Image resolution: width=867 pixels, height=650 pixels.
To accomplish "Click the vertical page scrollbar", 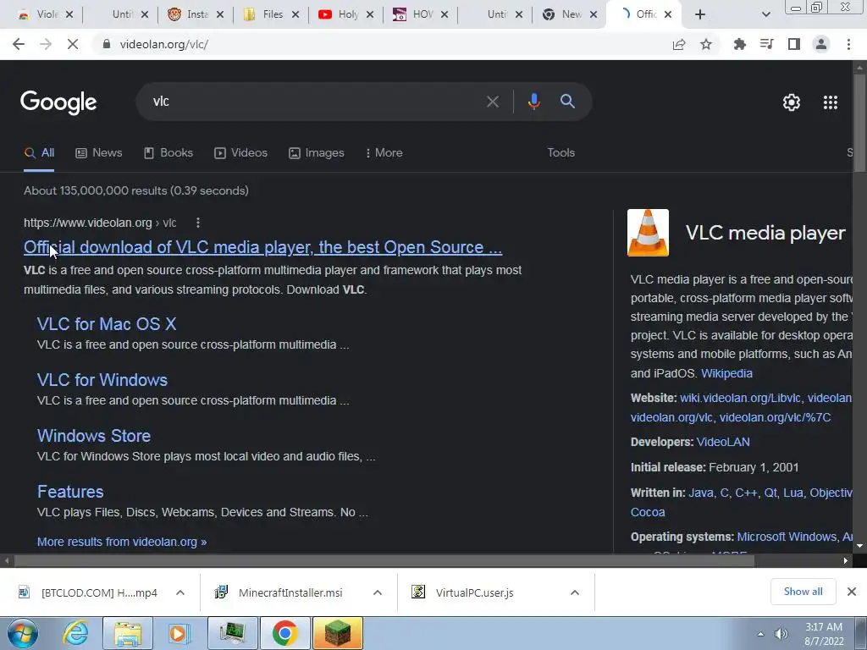I will tap(860, 124).
